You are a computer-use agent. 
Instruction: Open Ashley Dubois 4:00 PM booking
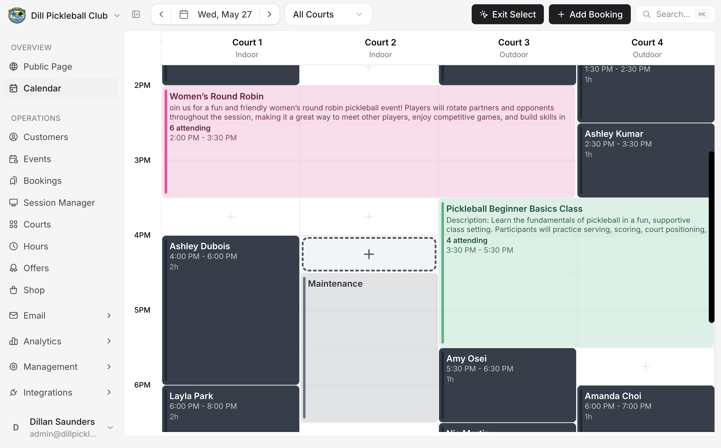(x=231, y=310)
